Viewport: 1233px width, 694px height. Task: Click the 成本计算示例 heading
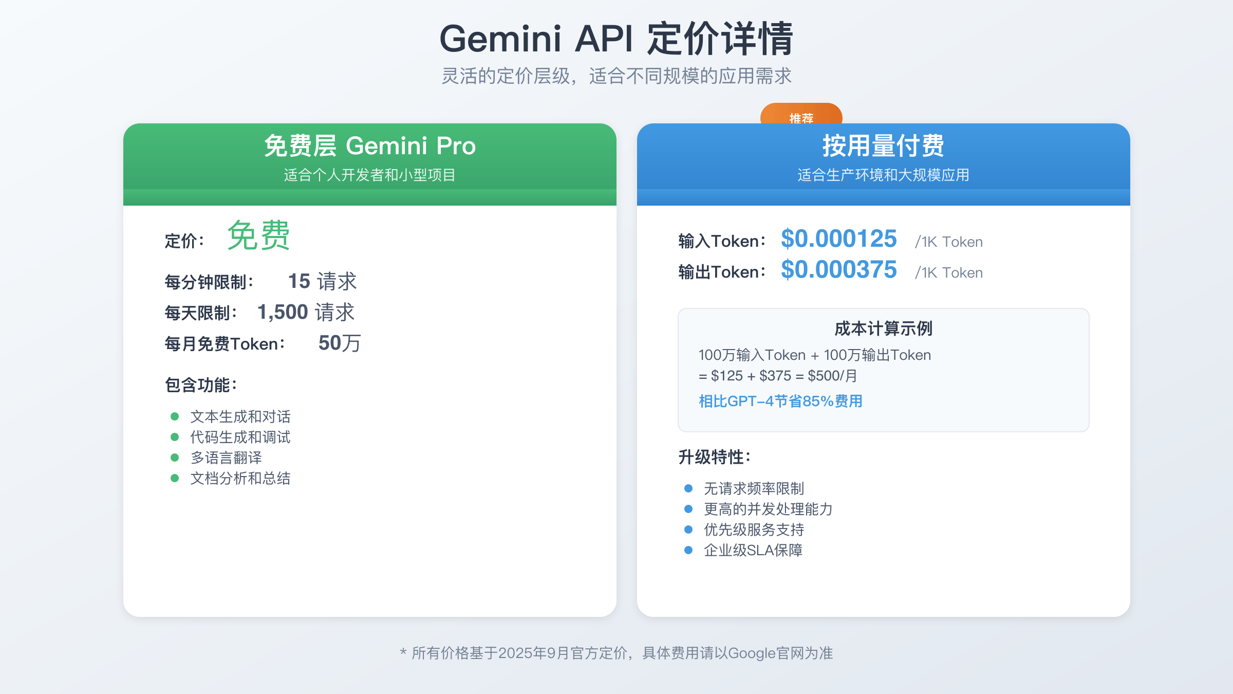(x=884, y=328)
